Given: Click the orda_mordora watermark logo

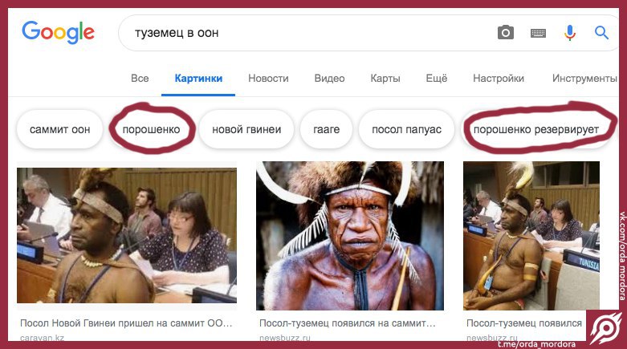Looking at the screenshot, I should point(606,328).
